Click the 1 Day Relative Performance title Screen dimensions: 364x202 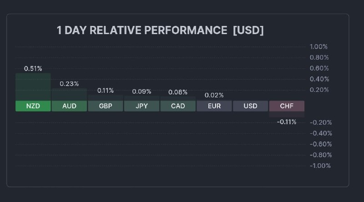[x=160, y=30]
